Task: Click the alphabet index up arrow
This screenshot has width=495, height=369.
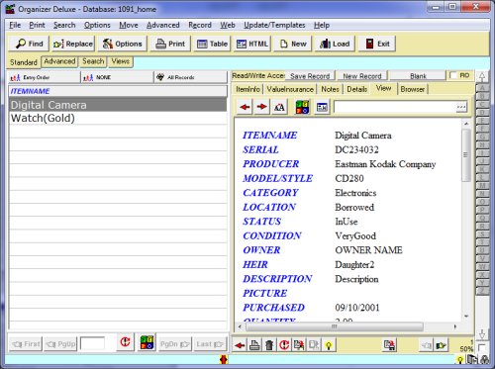Action: (482, 77)
